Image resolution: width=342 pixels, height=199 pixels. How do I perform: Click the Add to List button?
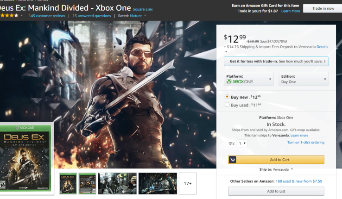point(276,191)
